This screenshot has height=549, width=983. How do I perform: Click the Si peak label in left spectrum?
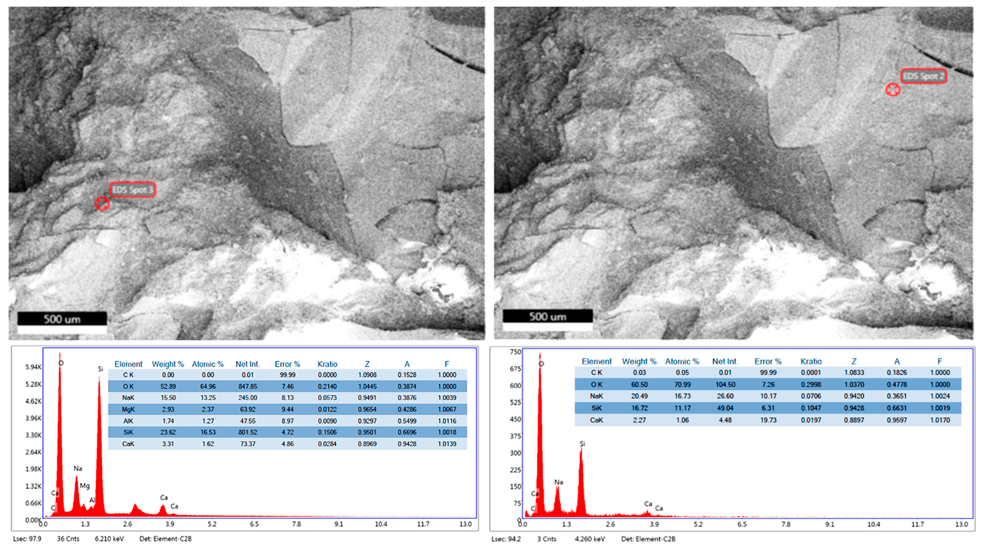pos(100,369)
